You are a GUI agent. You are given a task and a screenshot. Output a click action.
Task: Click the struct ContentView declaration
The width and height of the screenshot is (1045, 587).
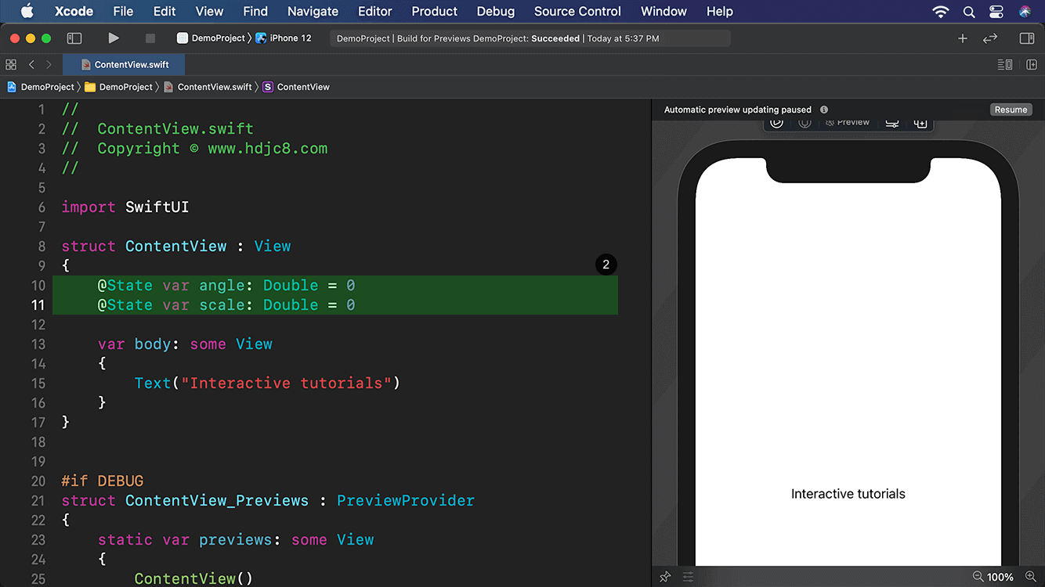point(176,246)
